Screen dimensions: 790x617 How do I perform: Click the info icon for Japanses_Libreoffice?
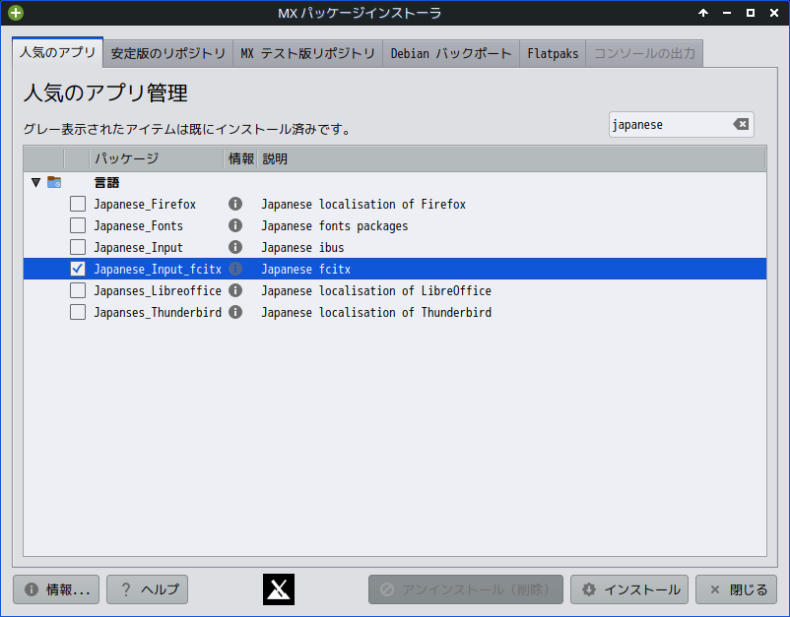235,290
